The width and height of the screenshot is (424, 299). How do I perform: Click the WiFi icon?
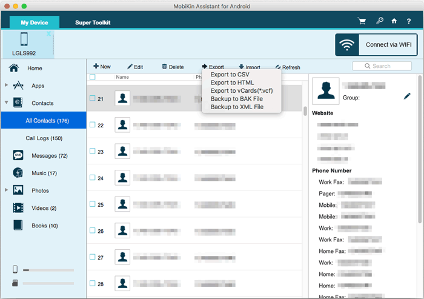click(347, 45)
